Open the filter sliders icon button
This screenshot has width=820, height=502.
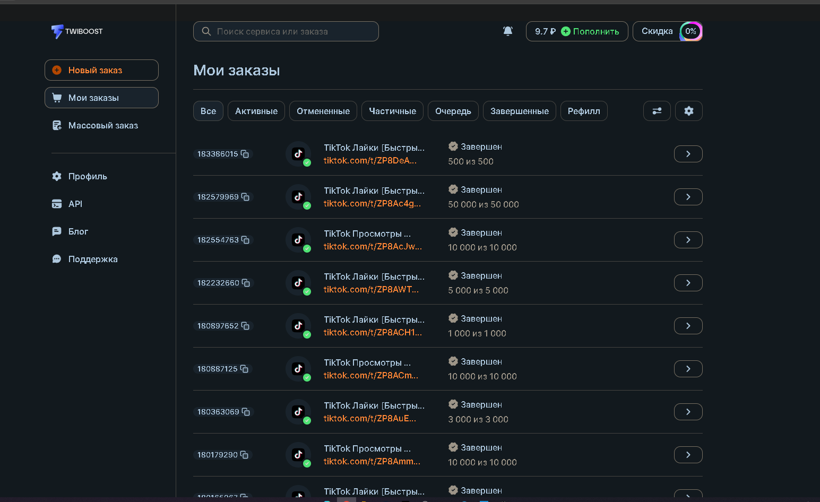coord(657,111)
